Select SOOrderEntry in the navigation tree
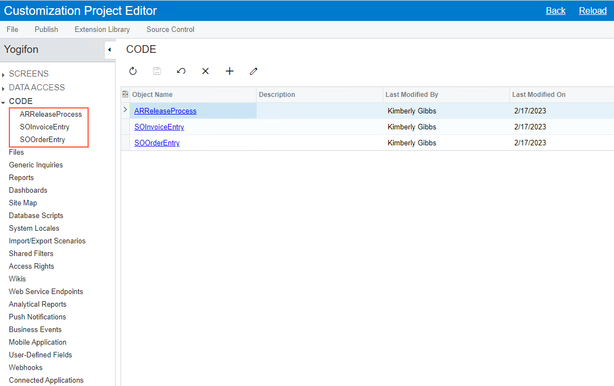This screenshot has height=386, width=614. click(x=42, y=140)
